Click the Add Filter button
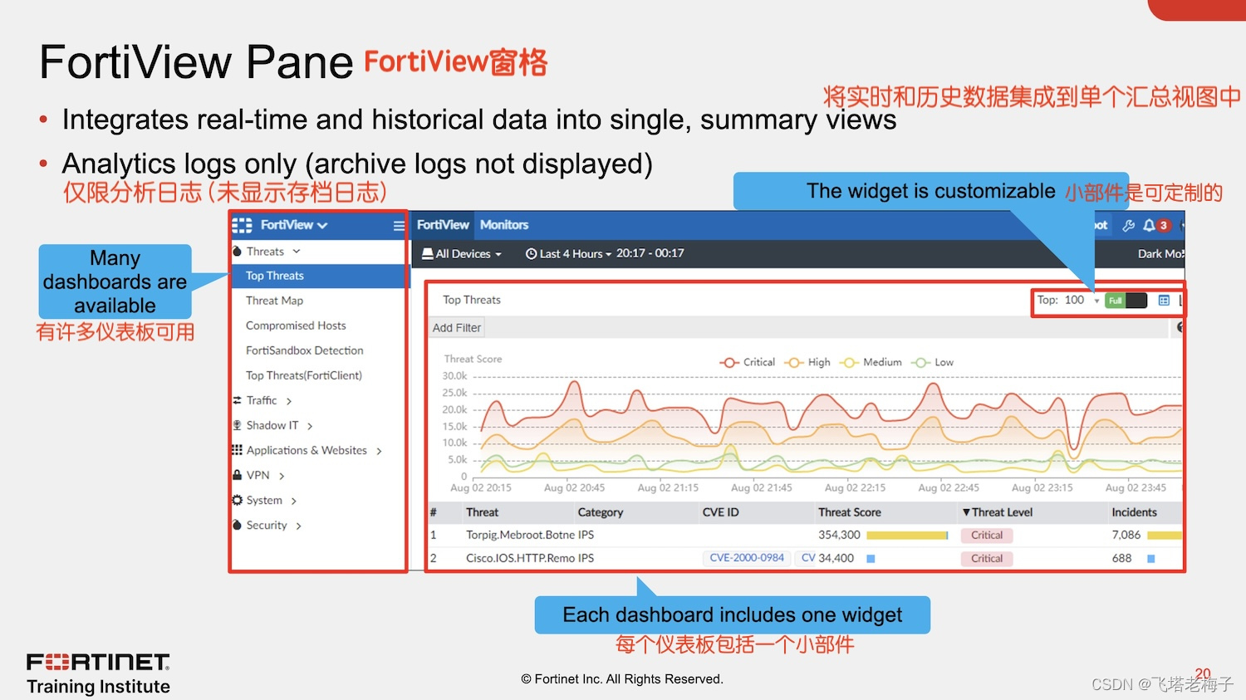The width and height of the screenshot is (1246, 700). (457, 327)
